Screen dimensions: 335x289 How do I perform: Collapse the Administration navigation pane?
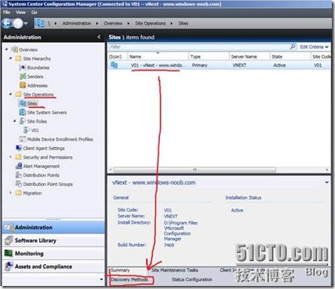[x=99, y=37]
